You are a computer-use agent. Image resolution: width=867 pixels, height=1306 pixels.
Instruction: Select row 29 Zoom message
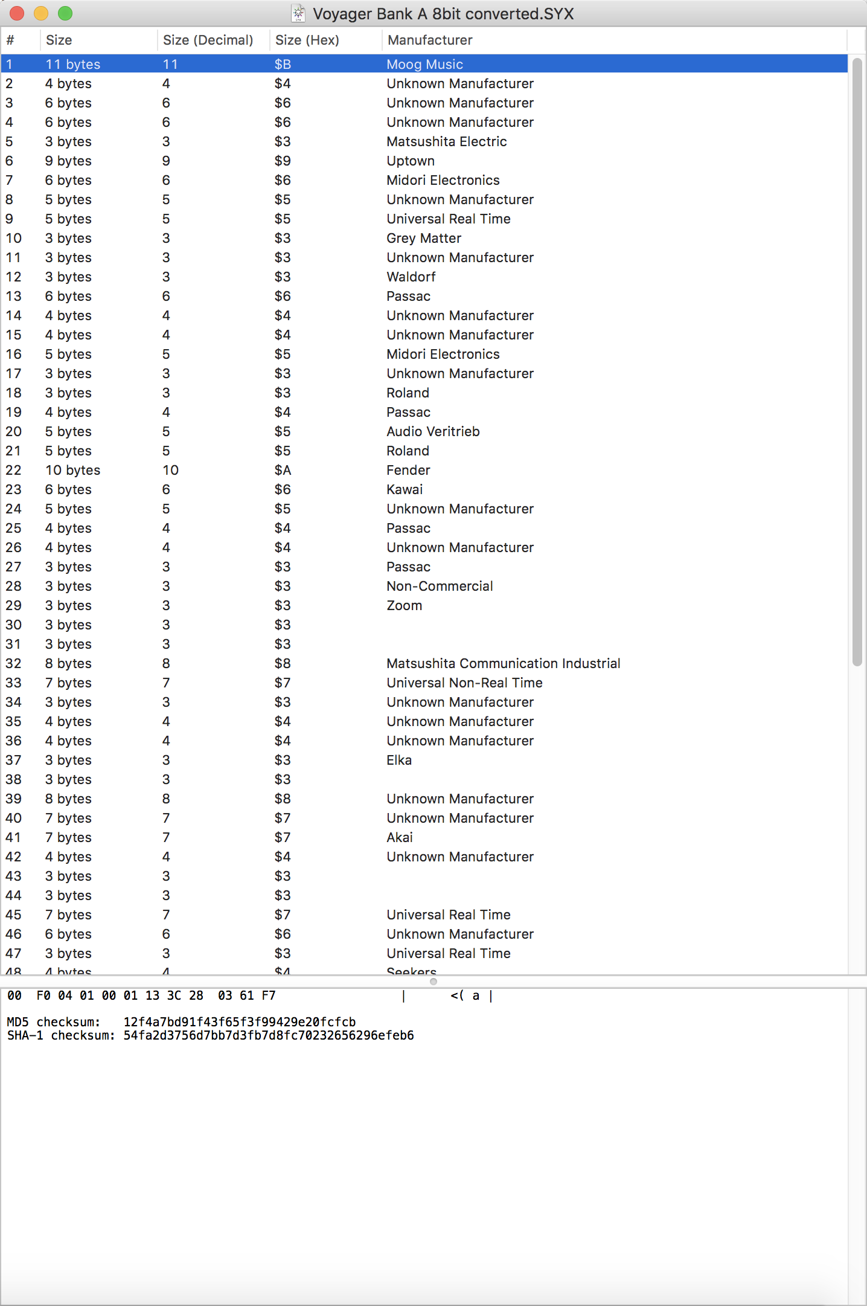coord(404,605)
